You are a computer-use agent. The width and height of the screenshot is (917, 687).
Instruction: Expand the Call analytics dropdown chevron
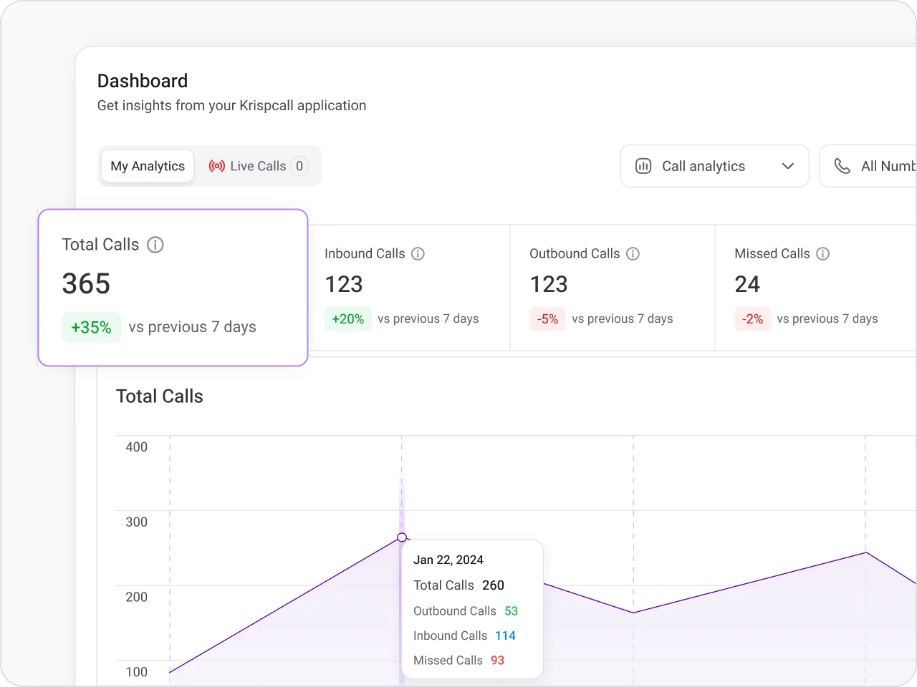(x=788, y=166)
